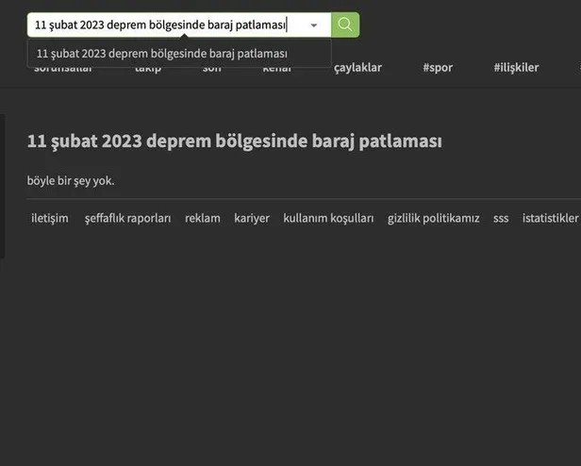
Task: Go to the #ilişkiler channel
Action: point(516,68)
